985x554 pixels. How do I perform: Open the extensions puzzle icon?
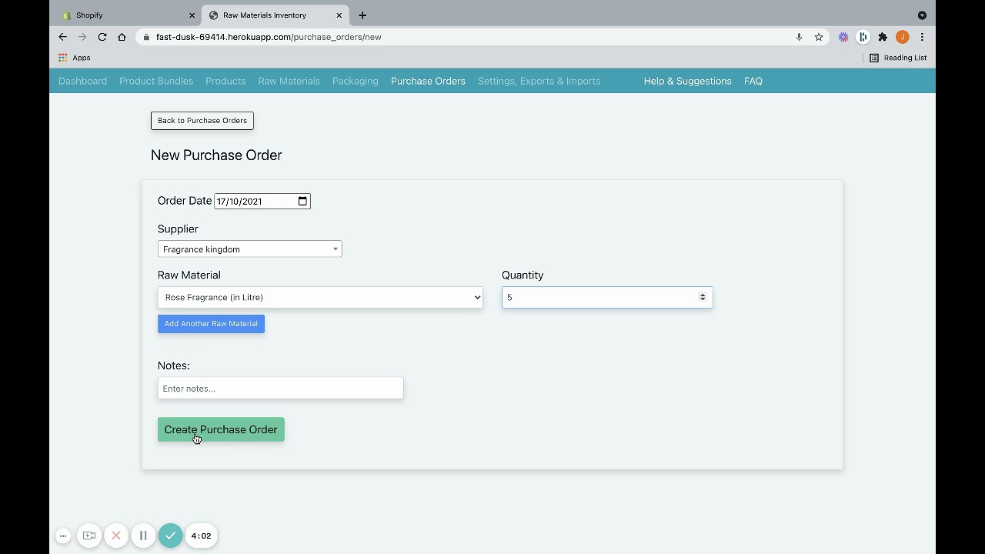883,37
